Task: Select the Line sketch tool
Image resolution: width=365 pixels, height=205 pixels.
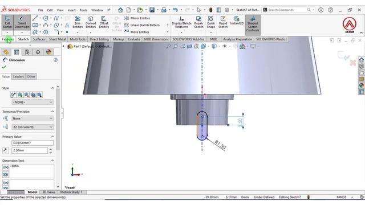Action: (35, 18)
